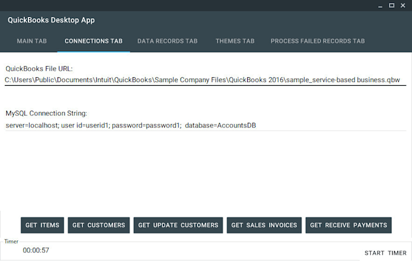Close the QuickBooks Desktop App window
The height and width of the screenshot is (261, 412).
point(403,5)
